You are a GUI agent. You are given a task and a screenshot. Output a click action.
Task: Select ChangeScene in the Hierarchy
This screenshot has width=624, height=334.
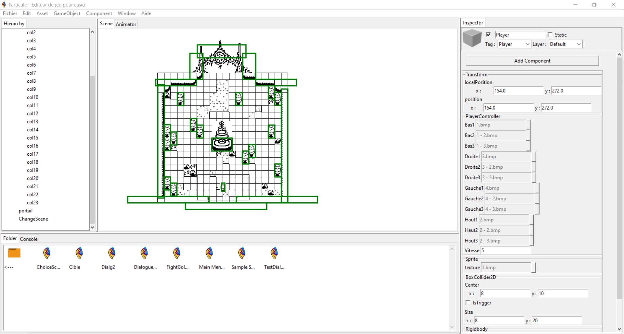click(33, 219)
